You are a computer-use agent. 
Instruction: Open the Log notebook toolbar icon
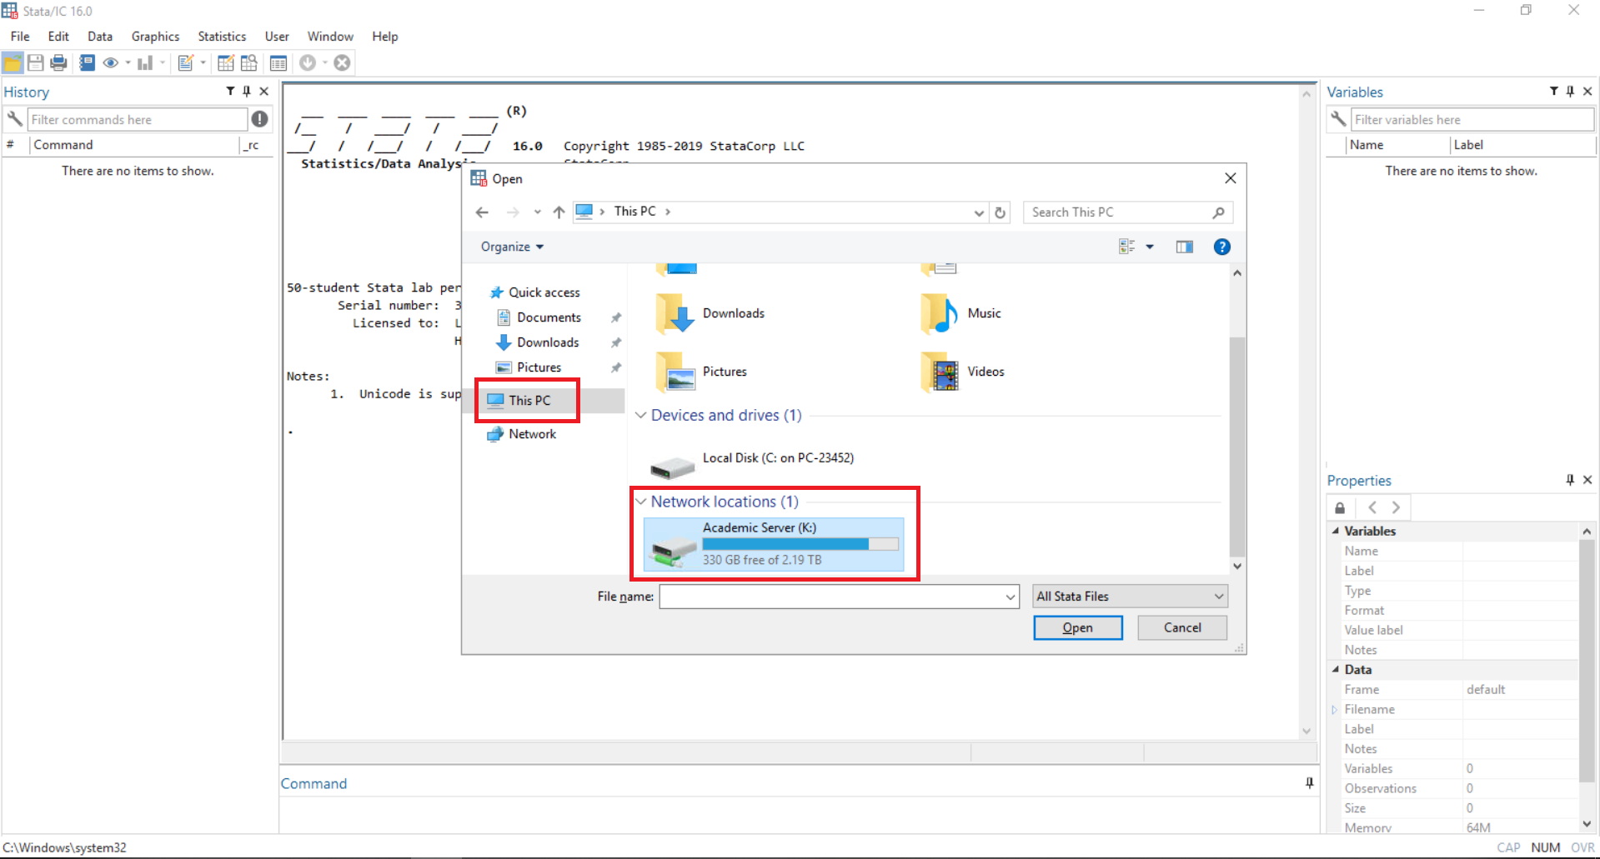[87, 62]
